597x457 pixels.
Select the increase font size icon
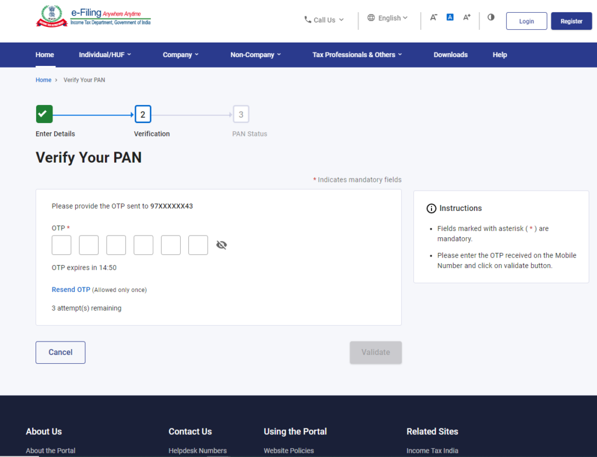coord(466,17)
